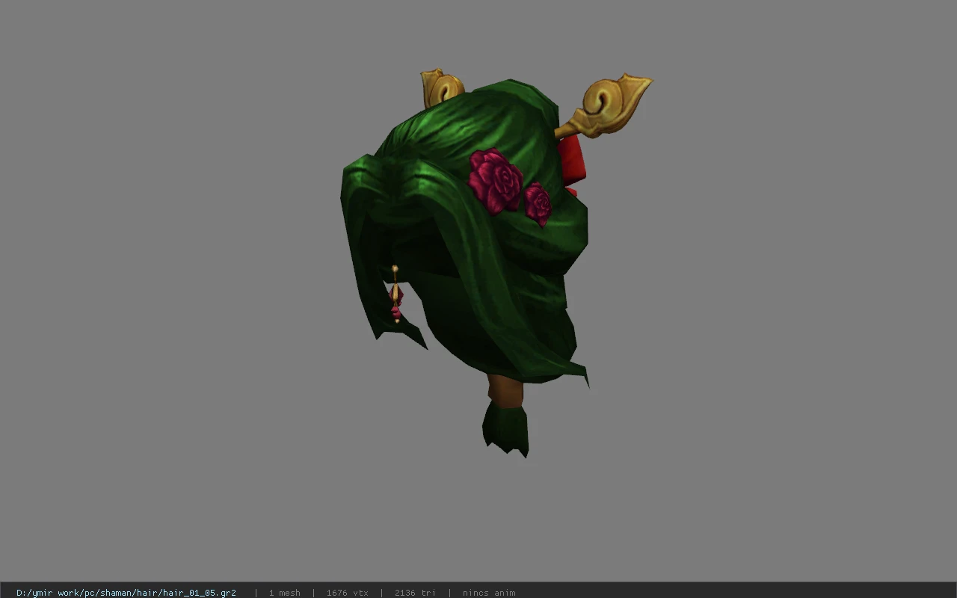Viewport: 957px width, 598px height.
Task: Click the file path hair_01_05.gr2 in status bar
Action: pyautogui.click(x=126, y=593)
